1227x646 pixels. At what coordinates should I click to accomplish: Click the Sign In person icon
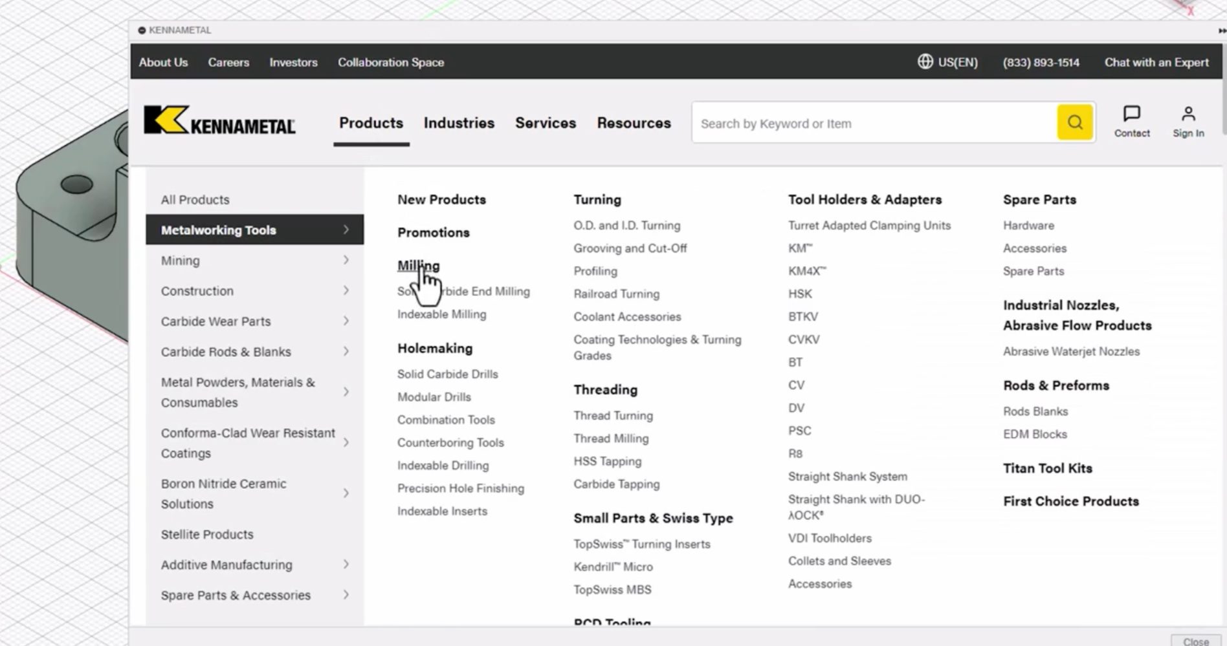[x=1188, y=114]
